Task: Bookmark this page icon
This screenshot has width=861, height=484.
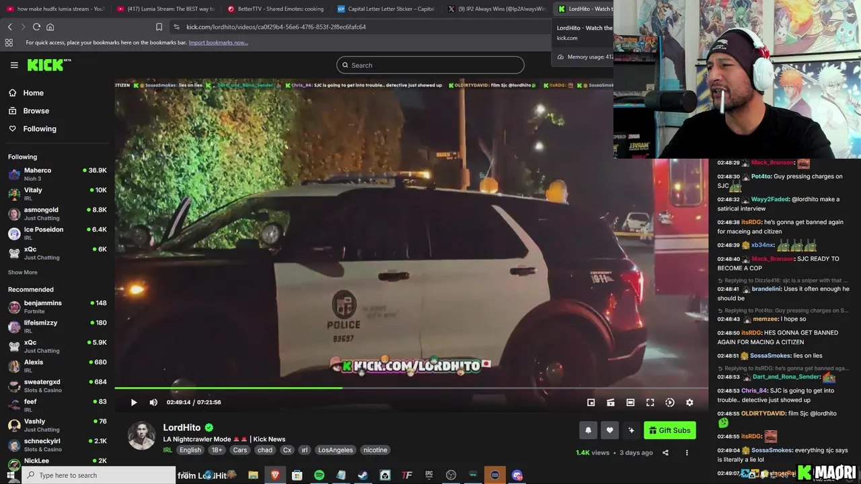Action: tap(159, 27)
